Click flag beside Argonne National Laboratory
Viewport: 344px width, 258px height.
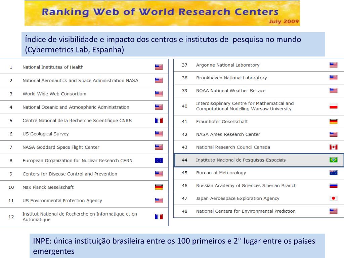tap(333, 65)
